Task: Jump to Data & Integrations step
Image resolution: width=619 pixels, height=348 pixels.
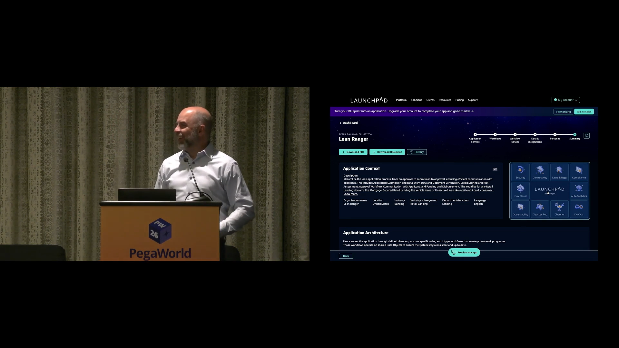Action: point(535,138)
